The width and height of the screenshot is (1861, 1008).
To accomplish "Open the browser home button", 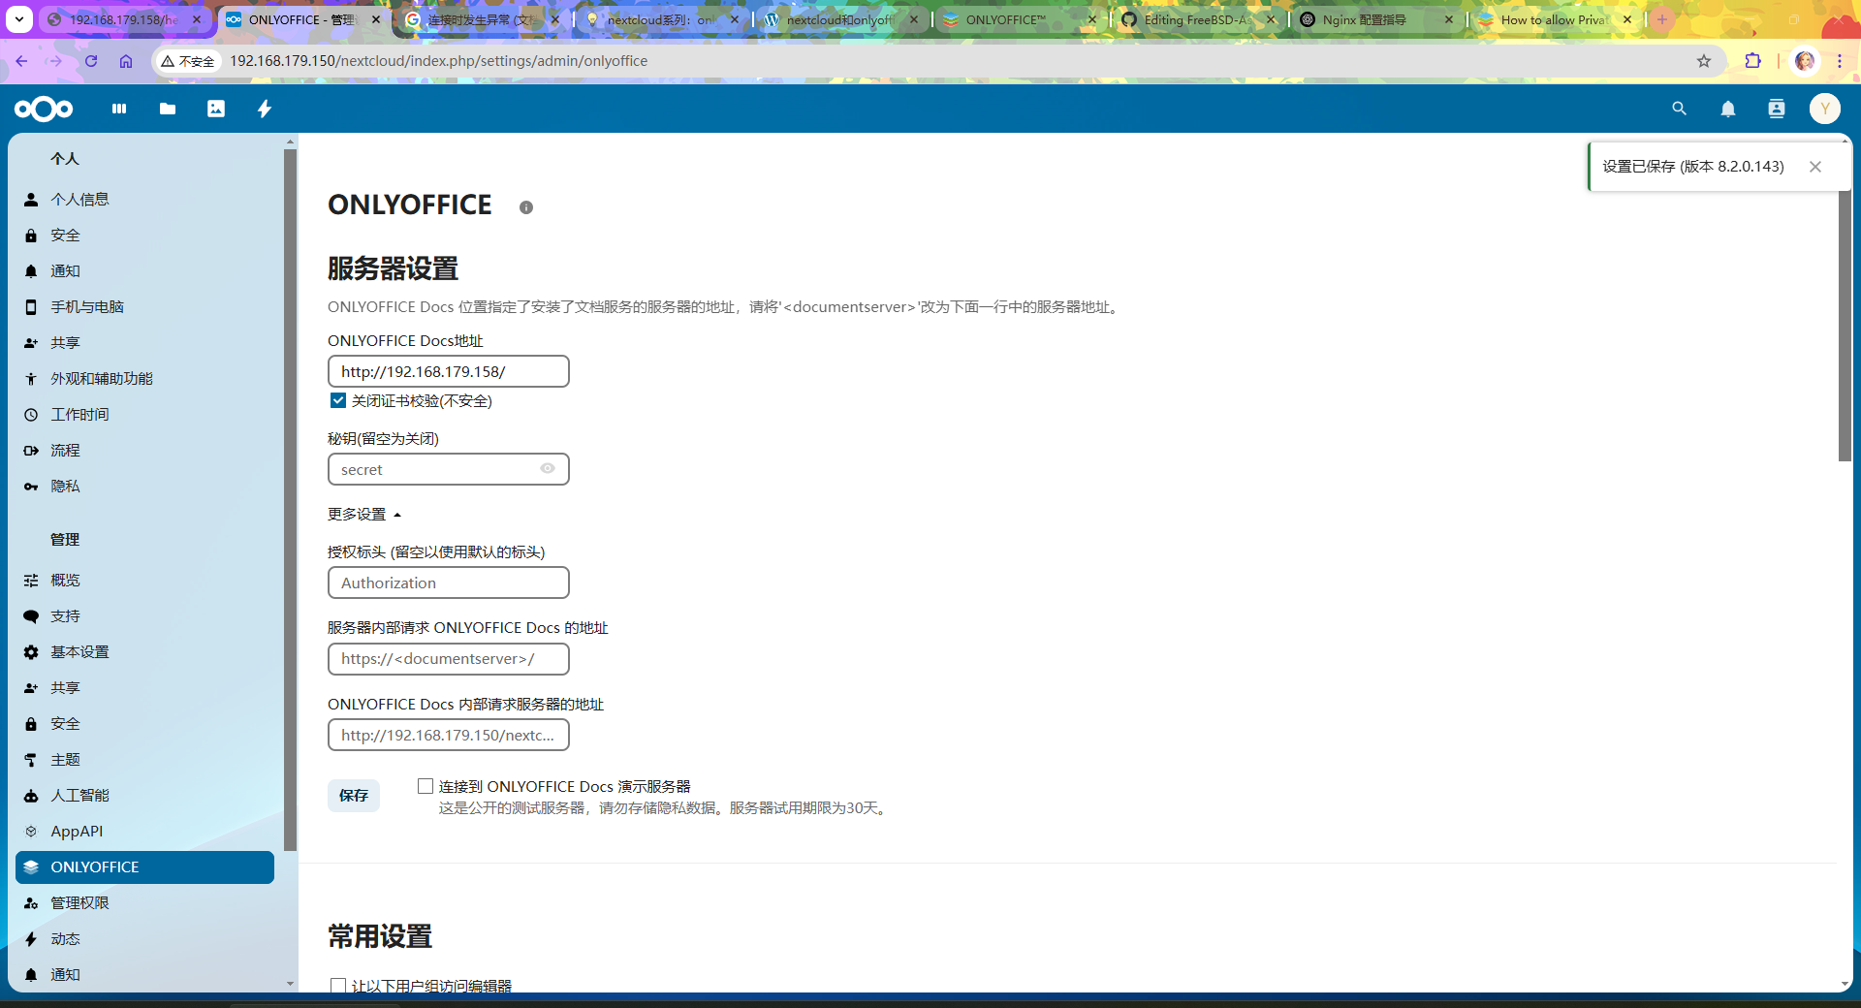I will click(x=126, y=61).
